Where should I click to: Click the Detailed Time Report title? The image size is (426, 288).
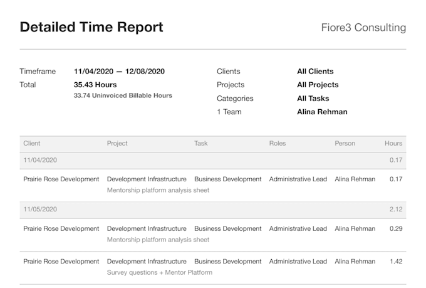(91, 27)
